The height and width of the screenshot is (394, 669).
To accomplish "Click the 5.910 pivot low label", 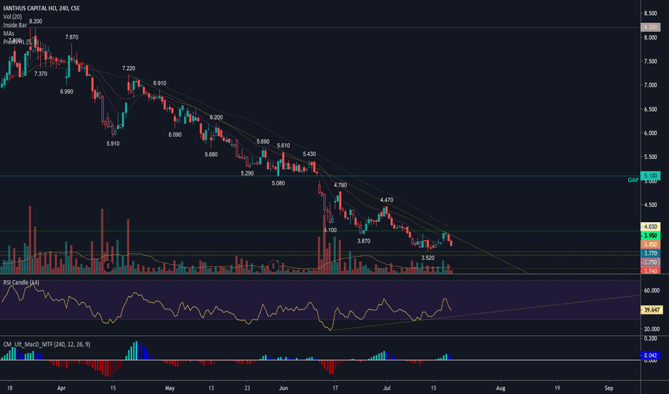I will [x=113, y=144].
